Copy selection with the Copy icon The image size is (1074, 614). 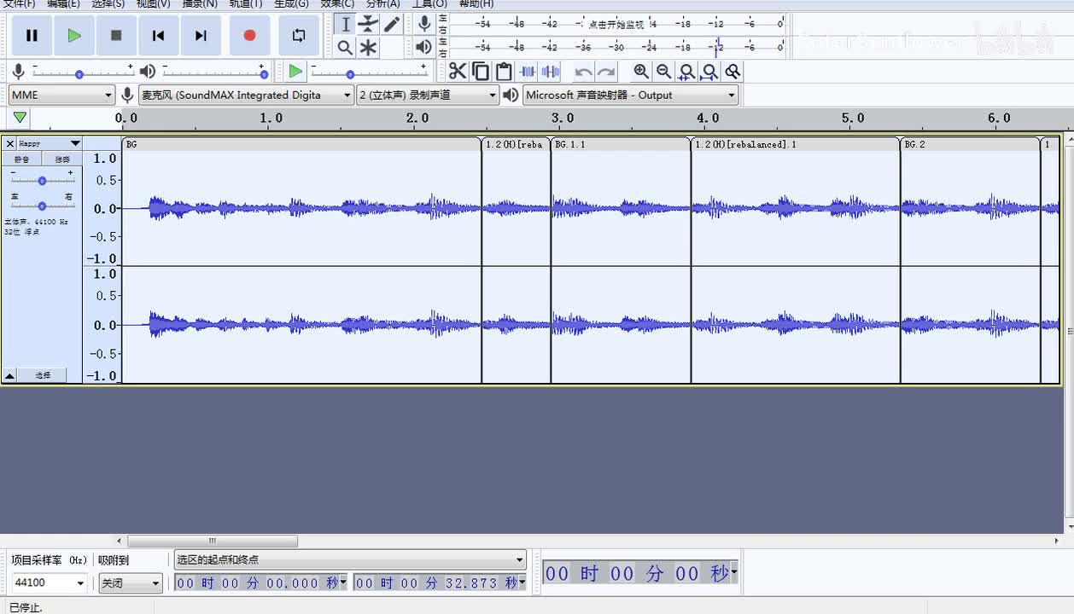(x=481, y=72)
